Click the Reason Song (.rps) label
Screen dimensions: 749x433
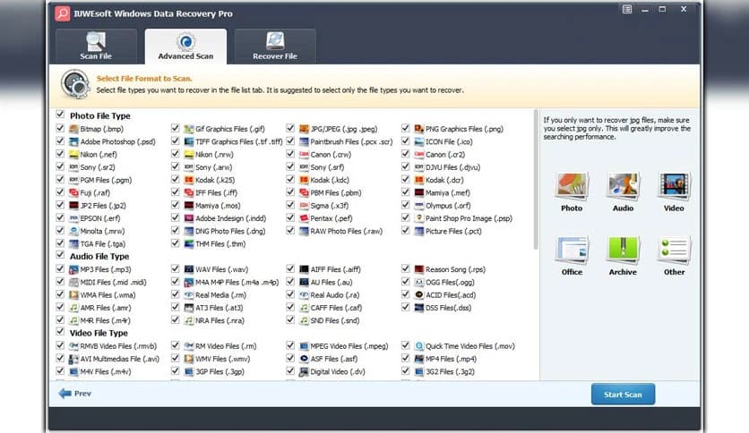click(455, 269)
